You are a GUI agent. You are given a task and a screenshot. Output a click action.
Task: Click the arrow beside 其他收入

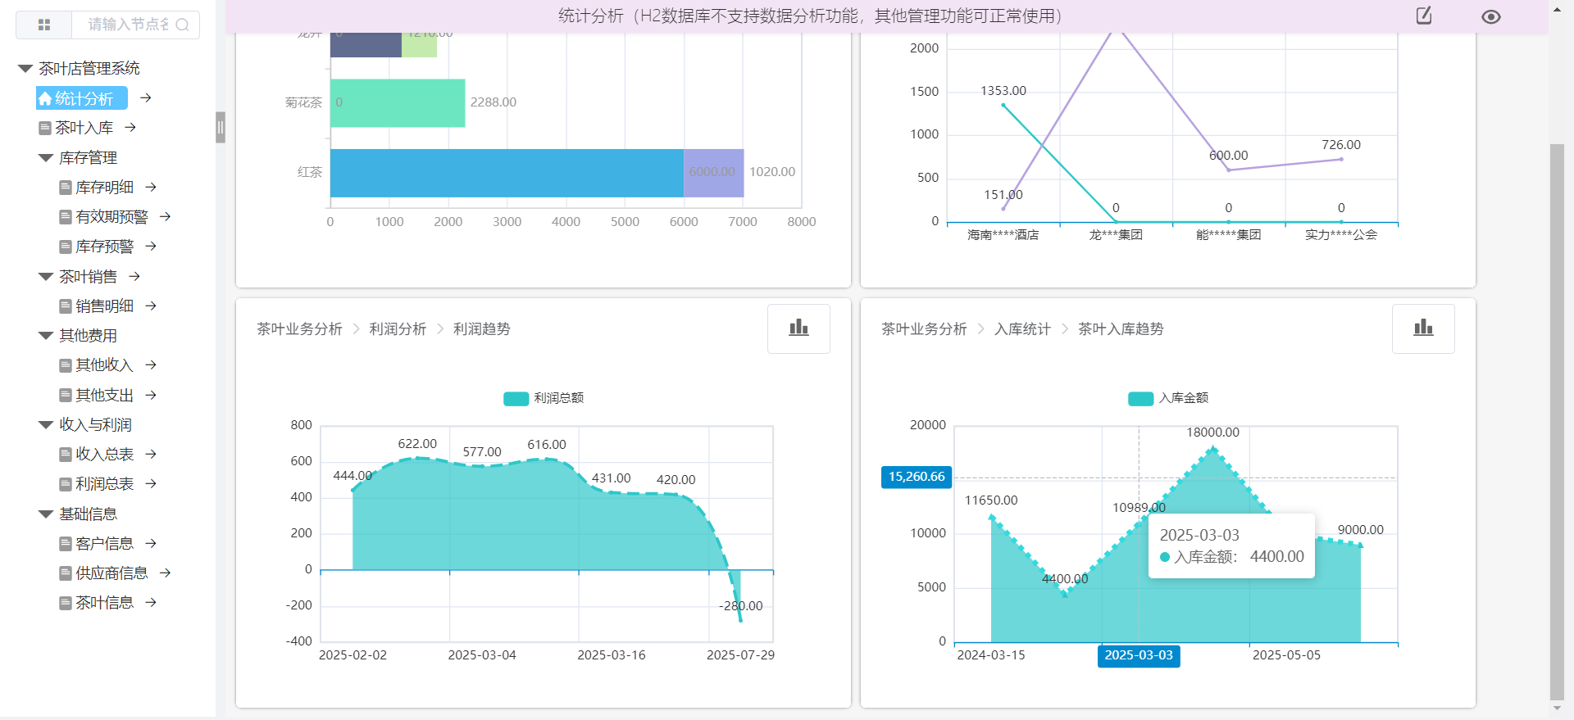[151, 365]
